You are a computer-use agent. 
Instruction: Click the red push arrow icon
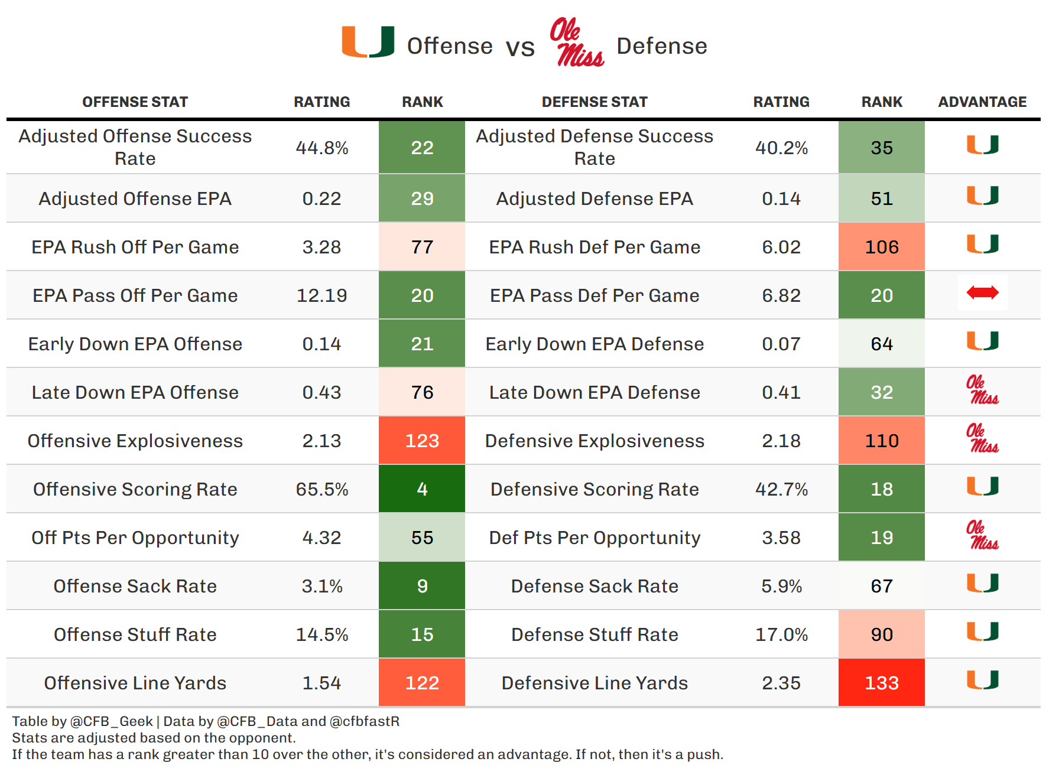(x=982, y=292)
